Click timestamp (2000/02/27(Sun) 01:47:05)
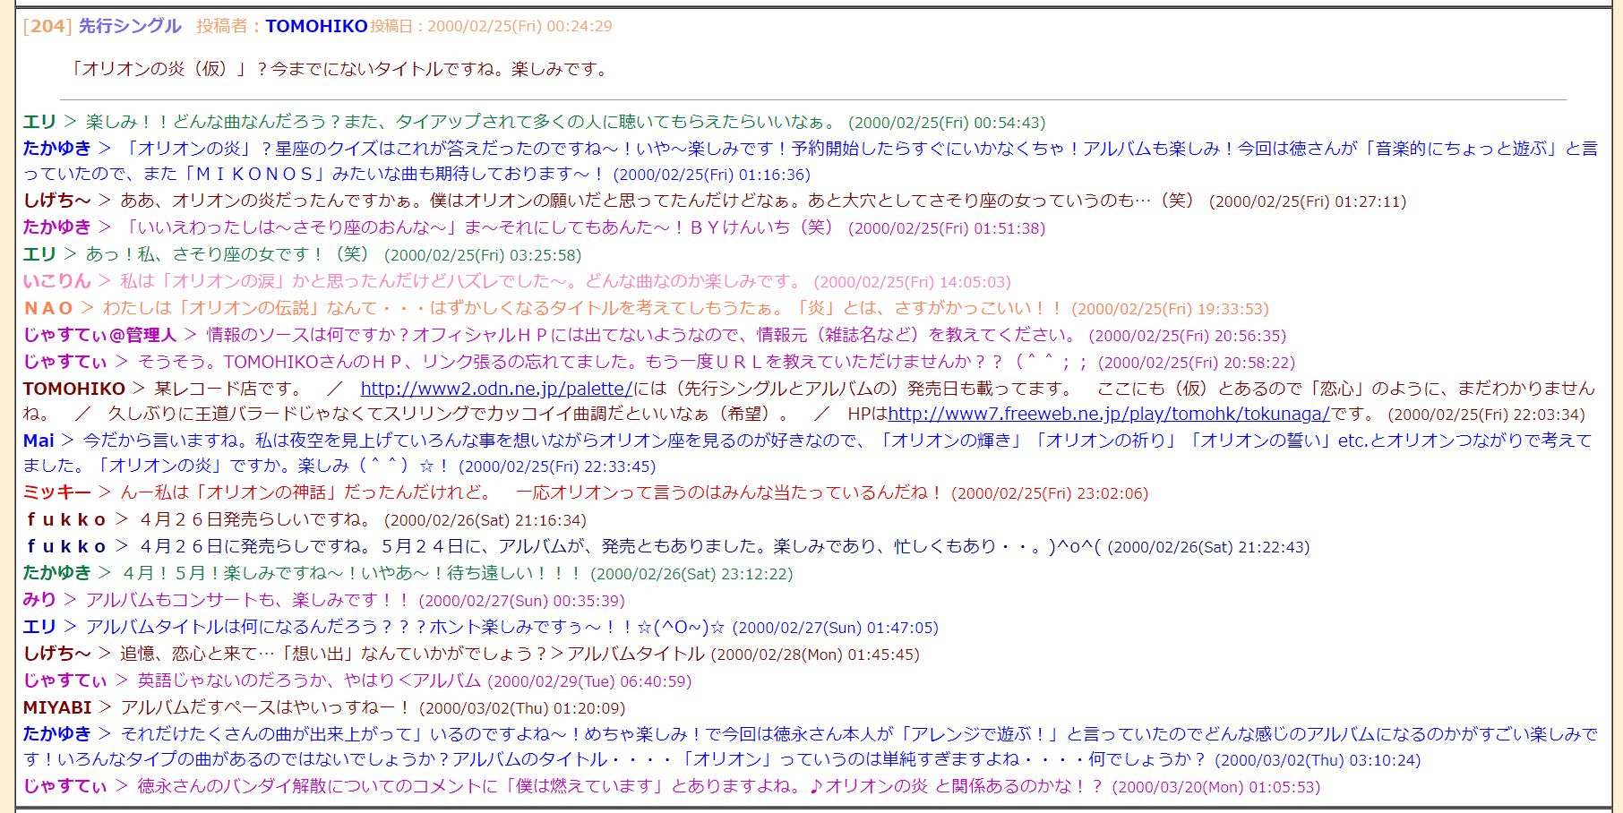The height and width of the screenshot is (813, 1623). (836, 628)
